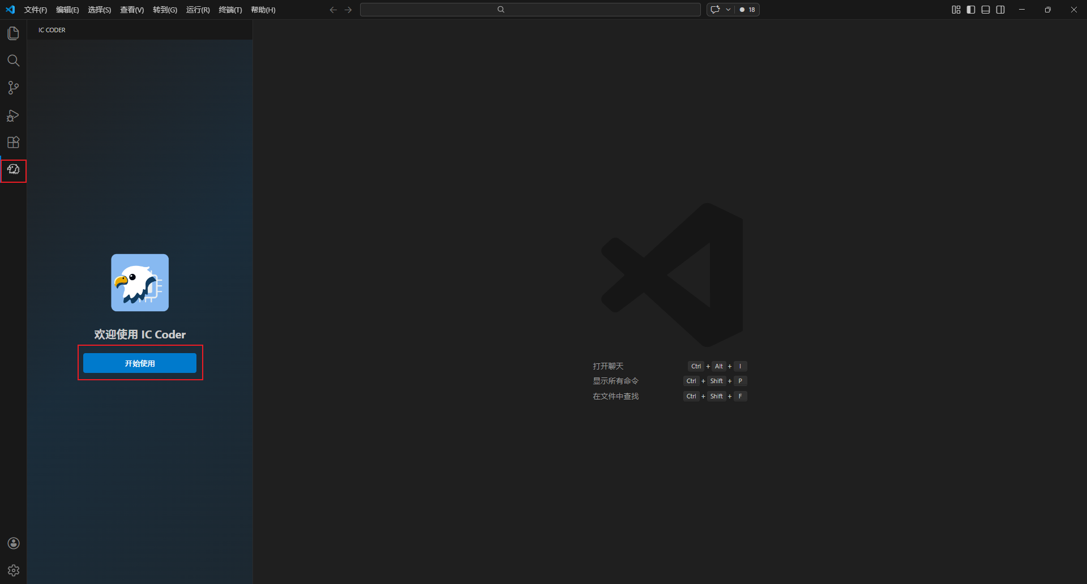Open the Explorer view in activity bar
Viewport: 1087px width, 584px height.
[13, 33]
